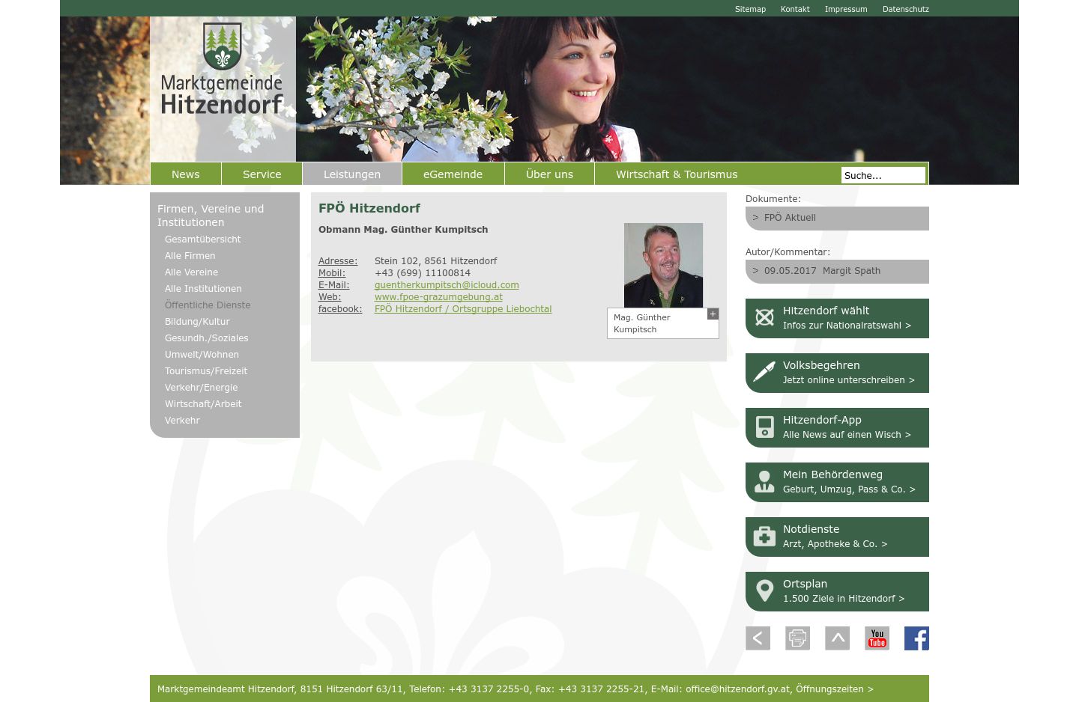Click the Obmann Mag. Günther Kumpitsch text
Screen dimensions: 1079x702
click(403, 230)
